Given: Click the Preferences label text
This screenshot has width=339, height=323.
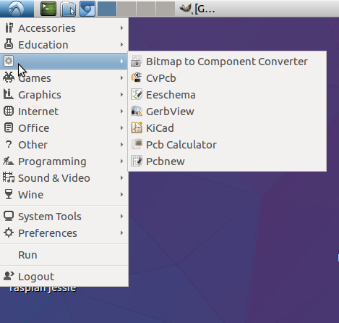Looking at the screenshot, I should click(x=48, y=233).
